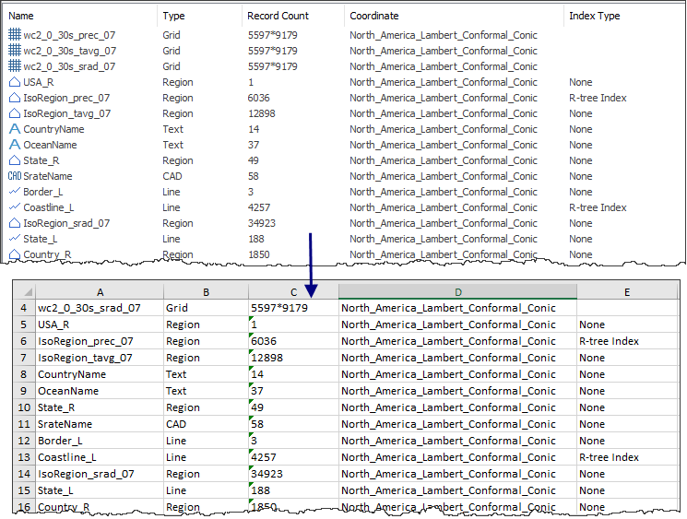Click the Coordinate column header
This screenshot has width=687, height=519.
pyautogui.click(x=373, y=16)
